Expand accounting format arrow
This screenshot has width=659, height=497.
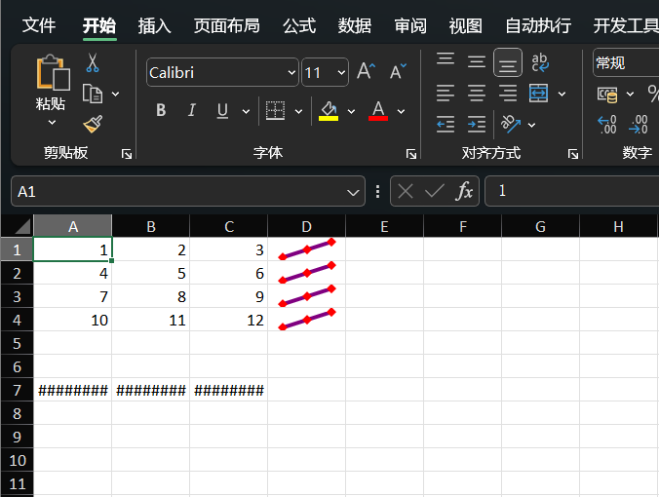click(x=630, y=95)
